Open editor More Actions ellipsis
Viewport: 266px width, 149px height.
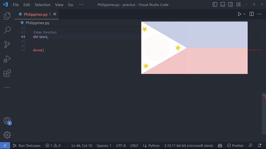coord(259,14)
